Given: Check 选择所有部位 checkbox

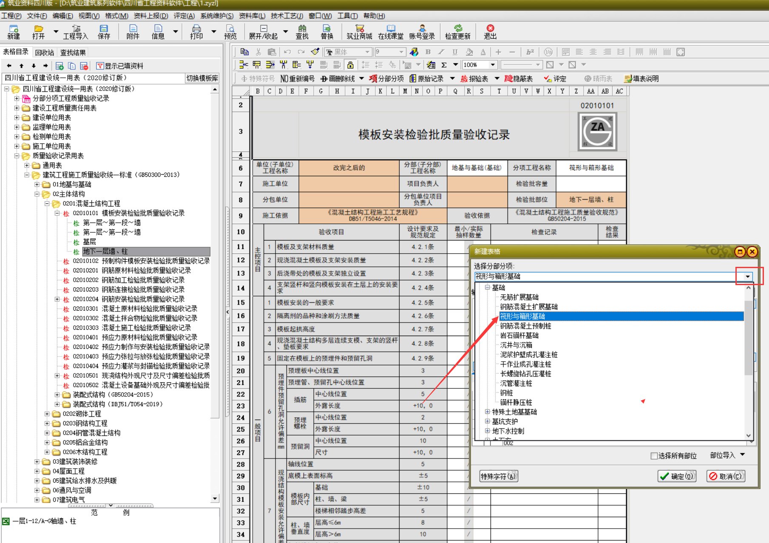Looking at the screenshot, I should pos(654,456).
